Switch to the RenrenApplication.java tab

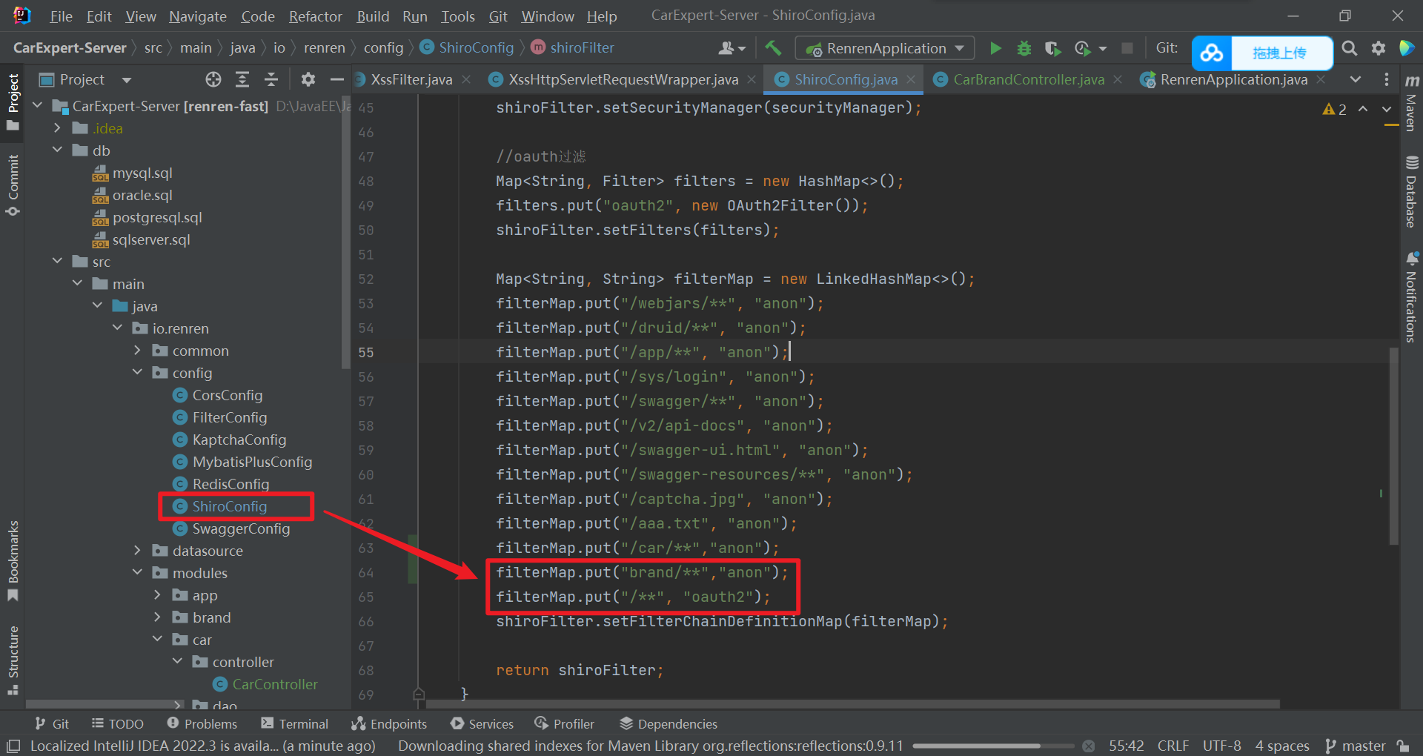tap(1233, 79)
